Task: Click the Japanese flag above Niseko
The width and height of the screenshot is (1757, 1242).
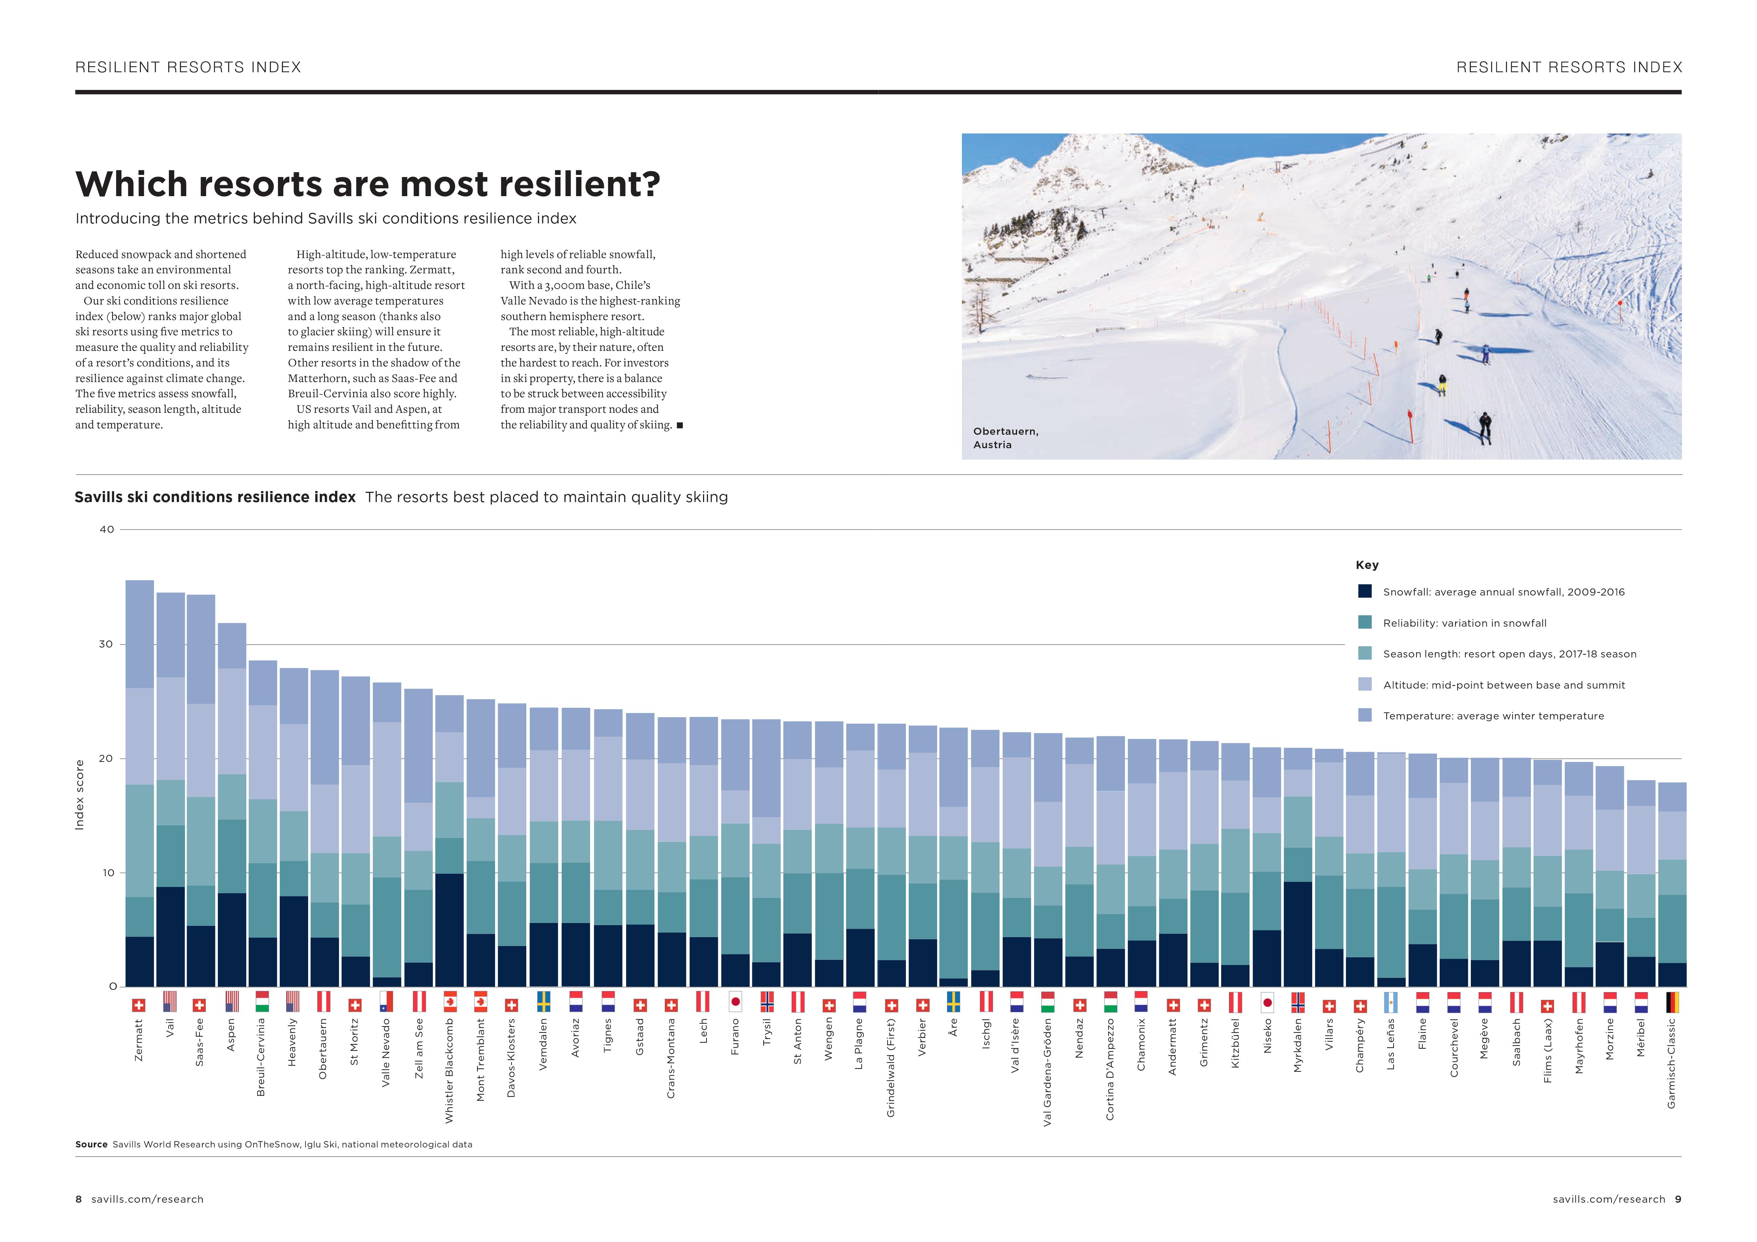Action: point(1267,1002)
